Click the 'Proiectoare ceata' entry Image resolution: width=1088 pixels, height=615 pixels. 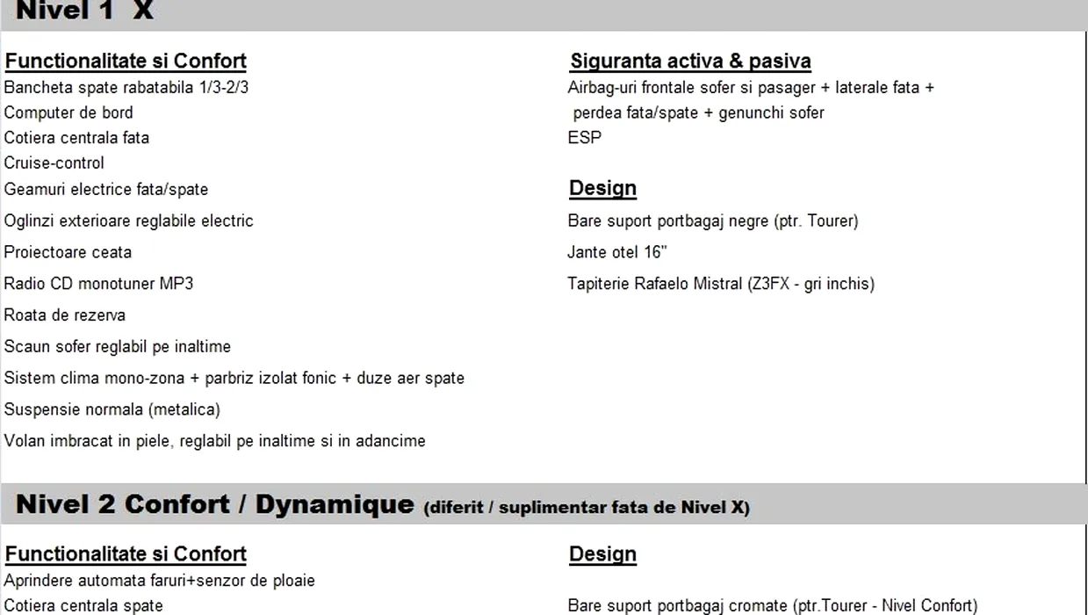(68, 253)
